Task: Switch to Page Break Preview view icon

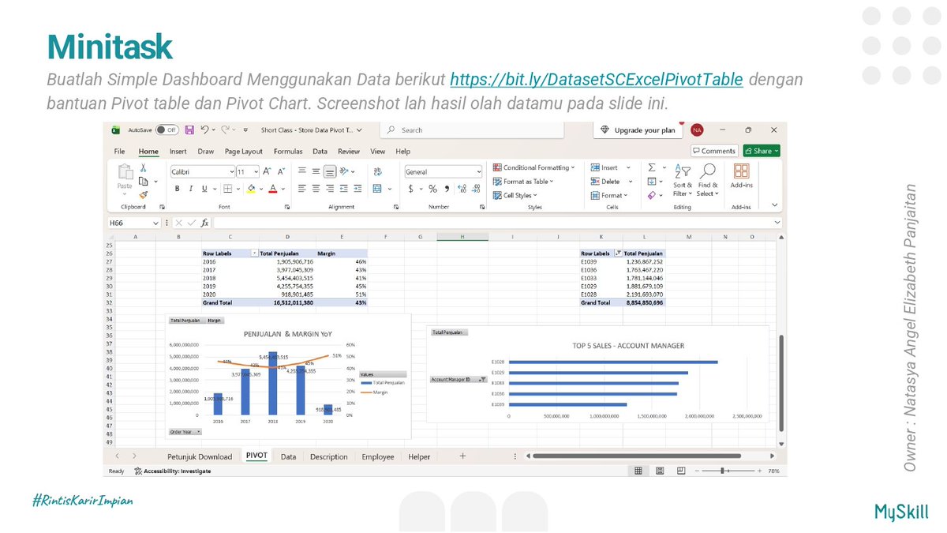Action: point(680,471)
